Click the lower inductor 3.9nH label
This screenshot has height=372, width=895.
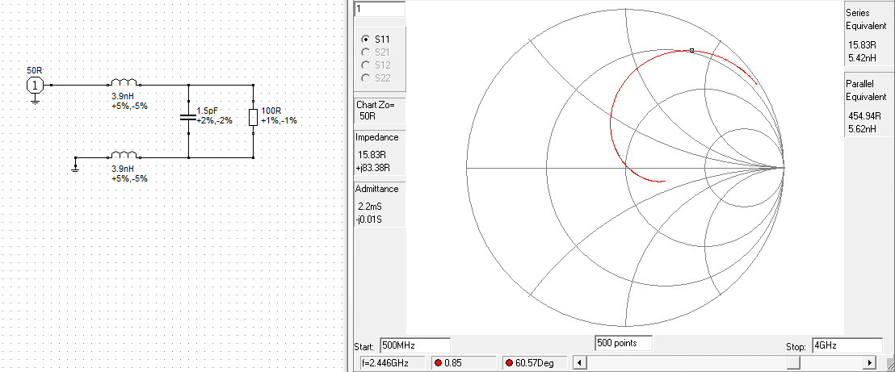(x=123, y=169)
